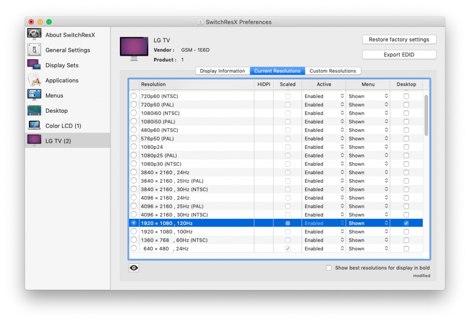Select the Desktop sidebar icon
The image size is (470, 323).
tap(34, 111)
